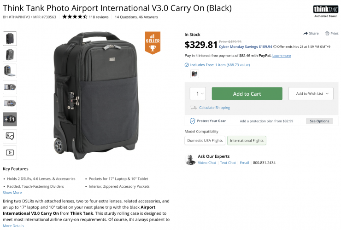Viewport: 341px width, 230px height.
Task: Expand Show More key features
Action: click(12, 193)
